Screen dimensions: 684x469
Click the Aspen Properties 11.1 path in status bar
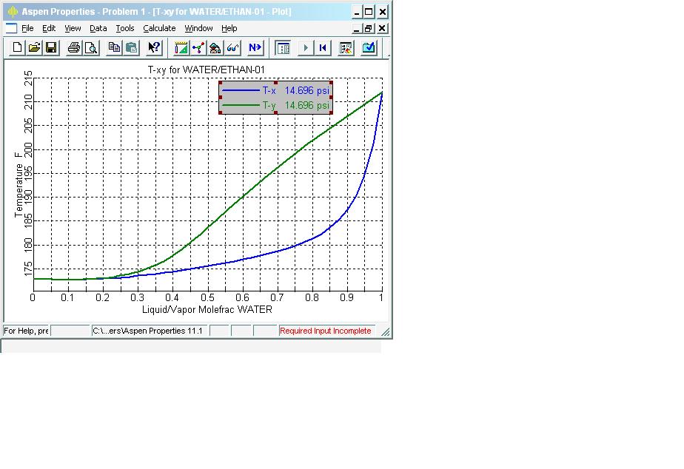(x=148, y=331)
